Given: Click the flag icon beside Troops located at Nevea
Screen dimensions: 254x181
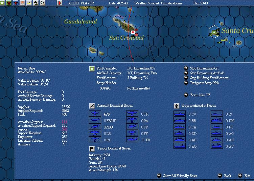Looking at the screenshot, I should (x=92, y=148).
